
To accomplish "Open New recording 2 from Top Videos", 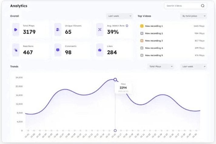I will tap(154, 33).
